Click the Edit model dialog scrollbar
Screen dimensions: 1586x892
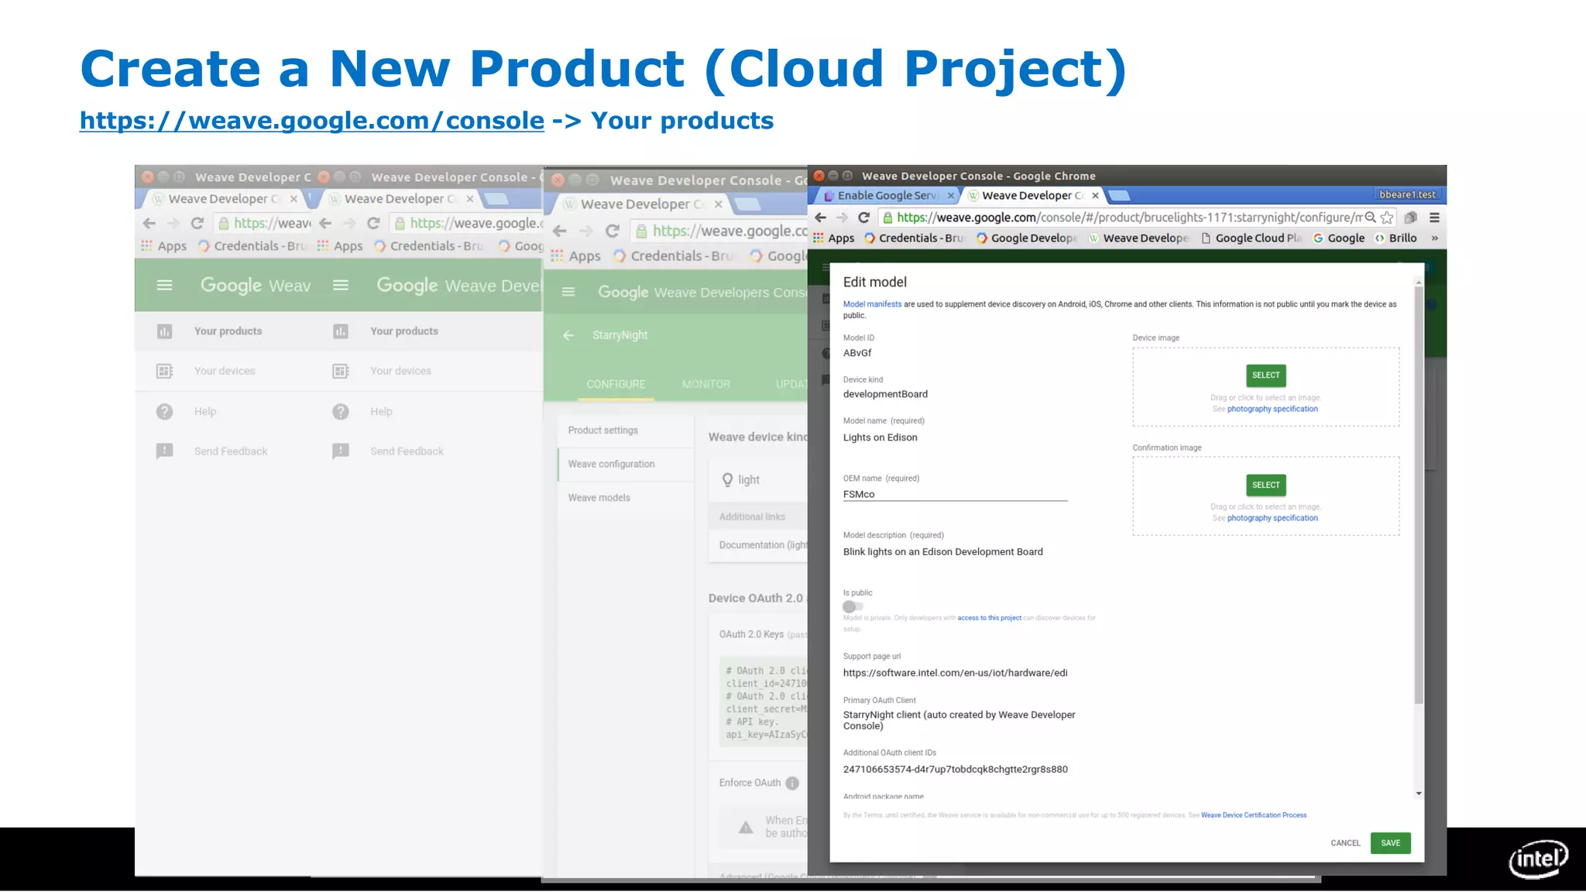tap(1419, 496)
